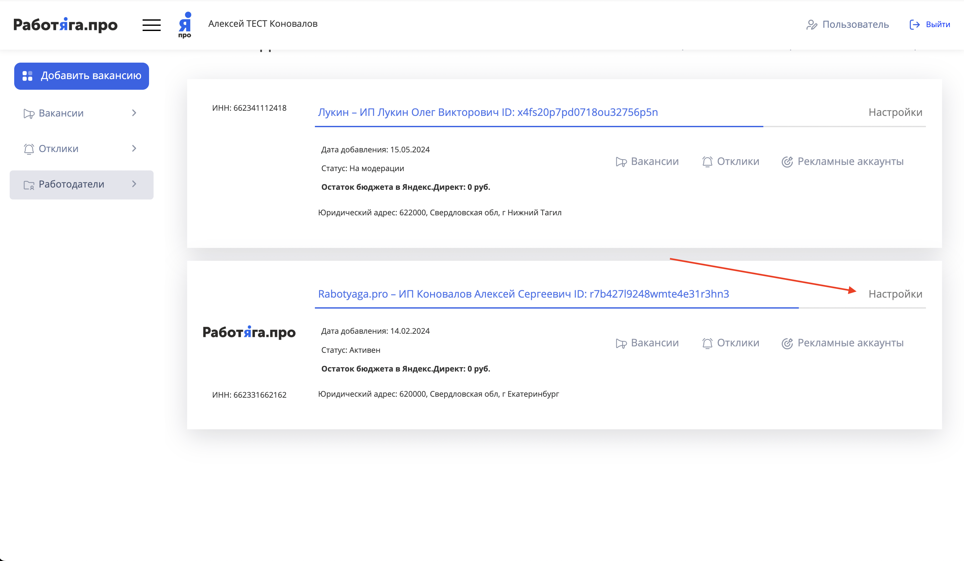964x561 pixels.
Task: Click bell icon in Лукин employer card
Action: tap(707, 162)
